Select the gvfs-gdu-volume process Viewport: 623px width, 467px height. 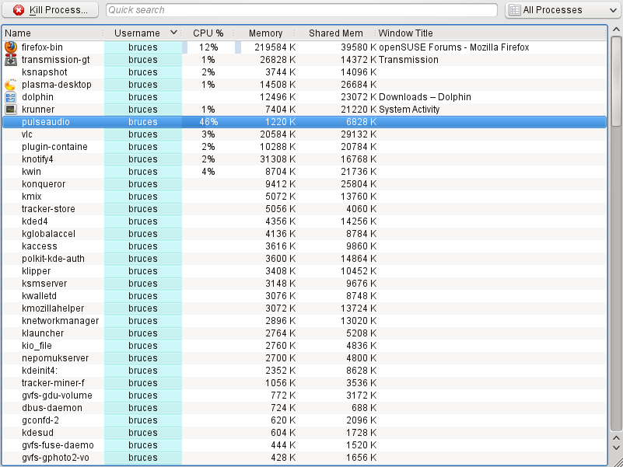(57, 396)
